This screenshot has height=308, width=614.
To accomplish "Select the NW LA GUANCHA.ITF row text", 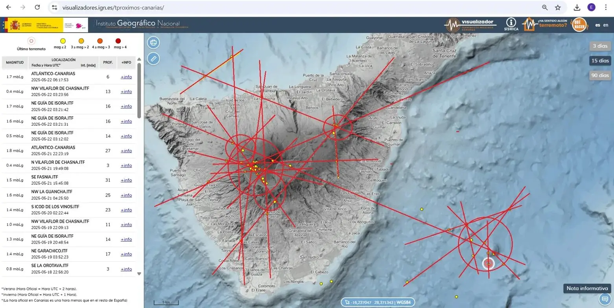I will pos(52,192).
